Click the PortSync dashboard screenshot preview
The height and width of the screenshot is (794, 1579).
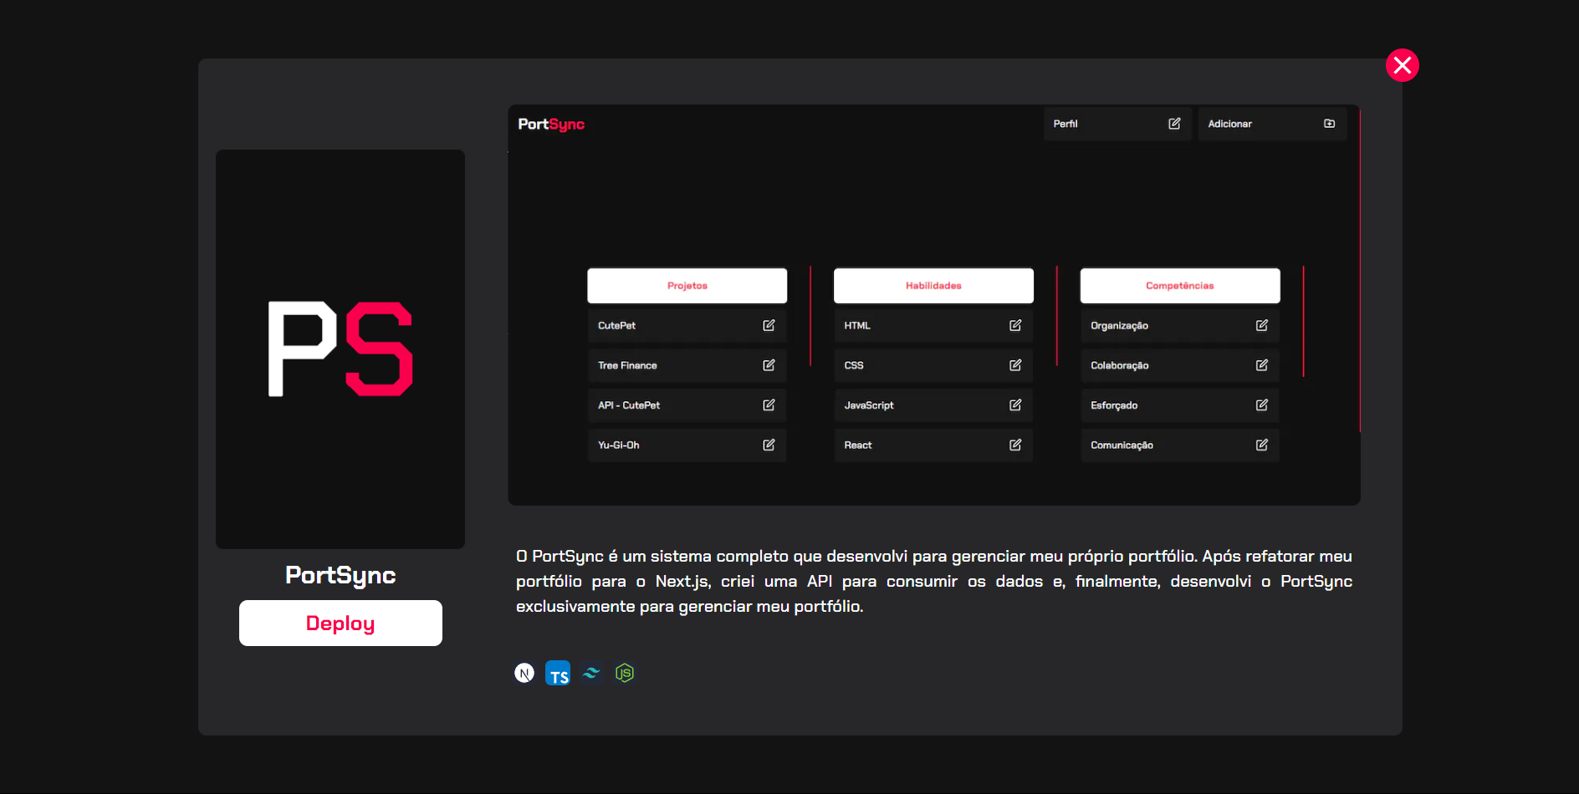[x=934, y=305]
